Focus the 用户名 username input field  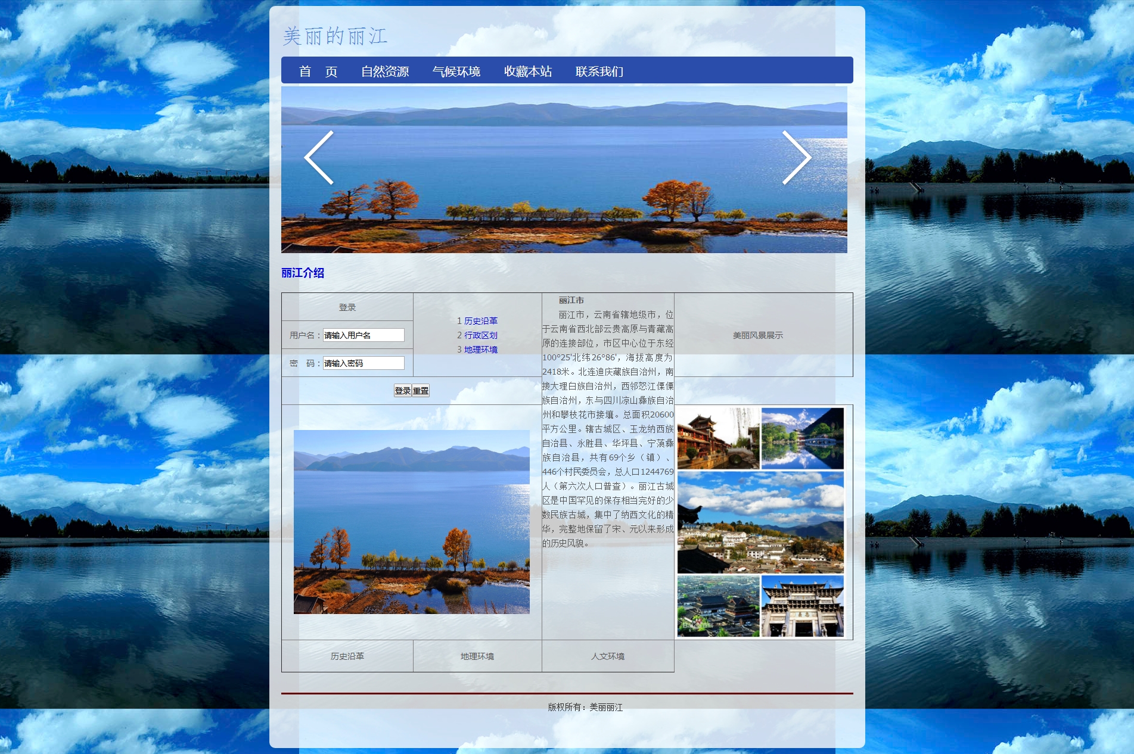tap(363, 335)
